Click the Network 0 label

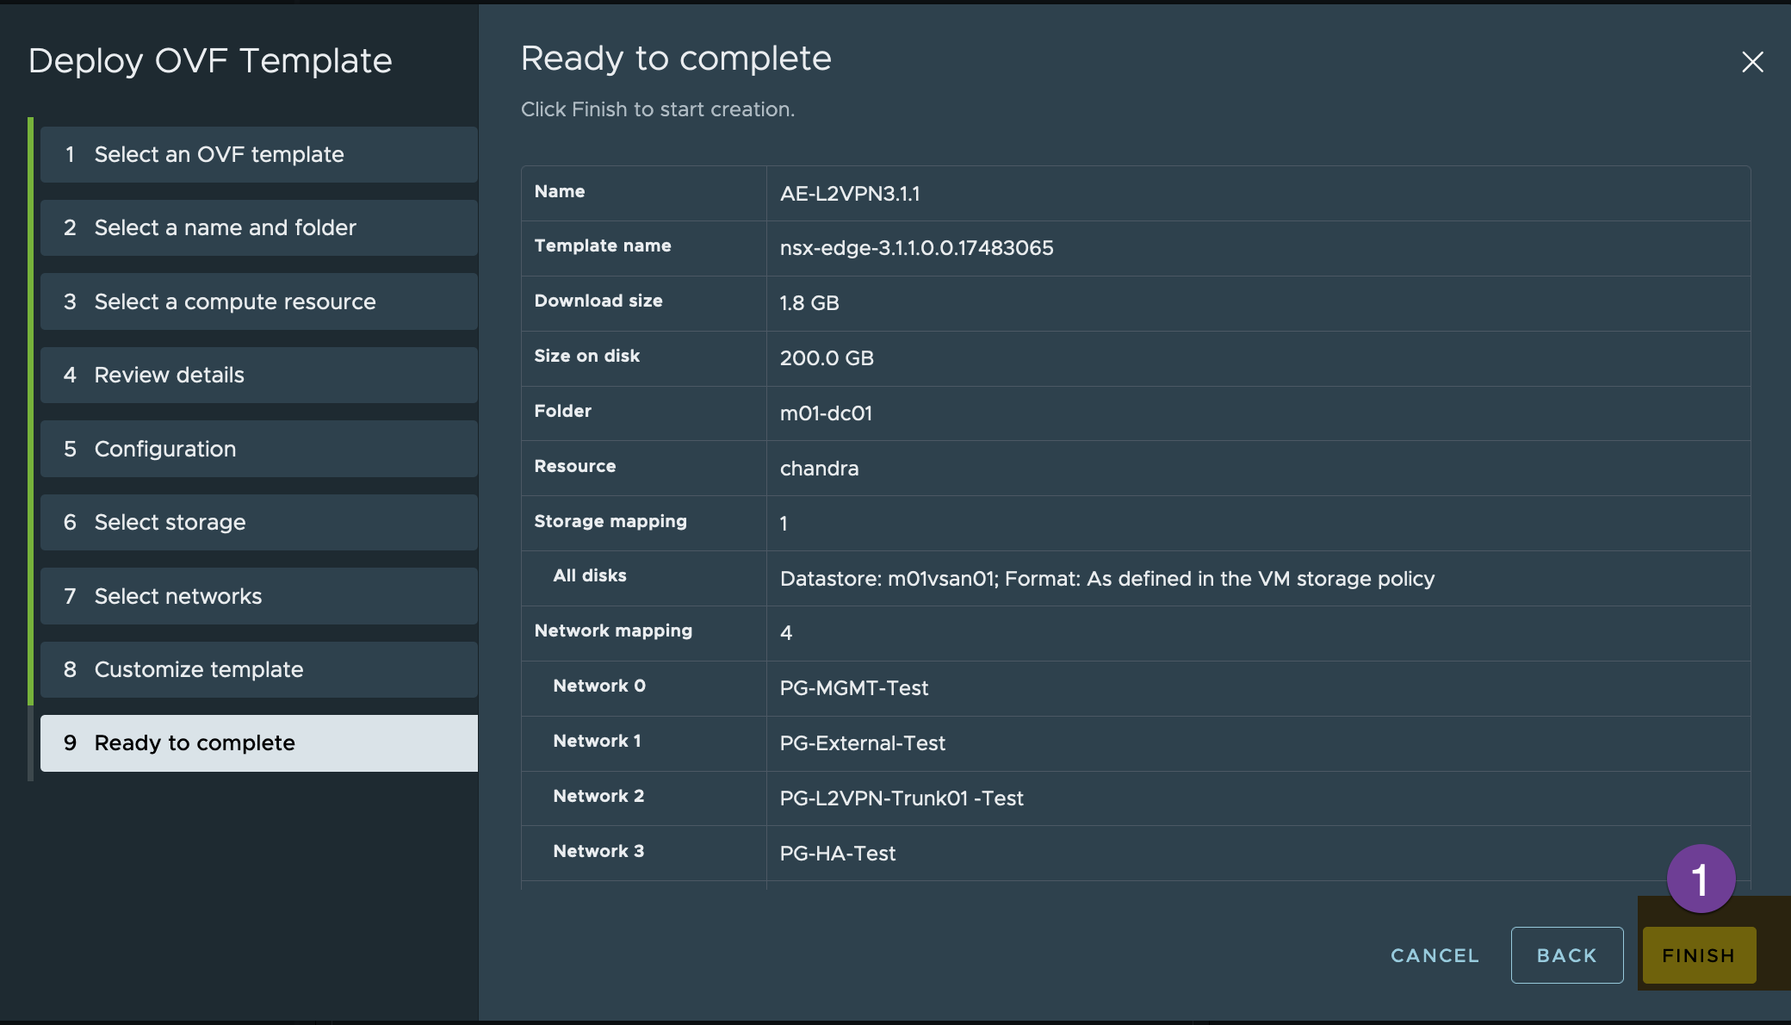[x=599, y=686]
